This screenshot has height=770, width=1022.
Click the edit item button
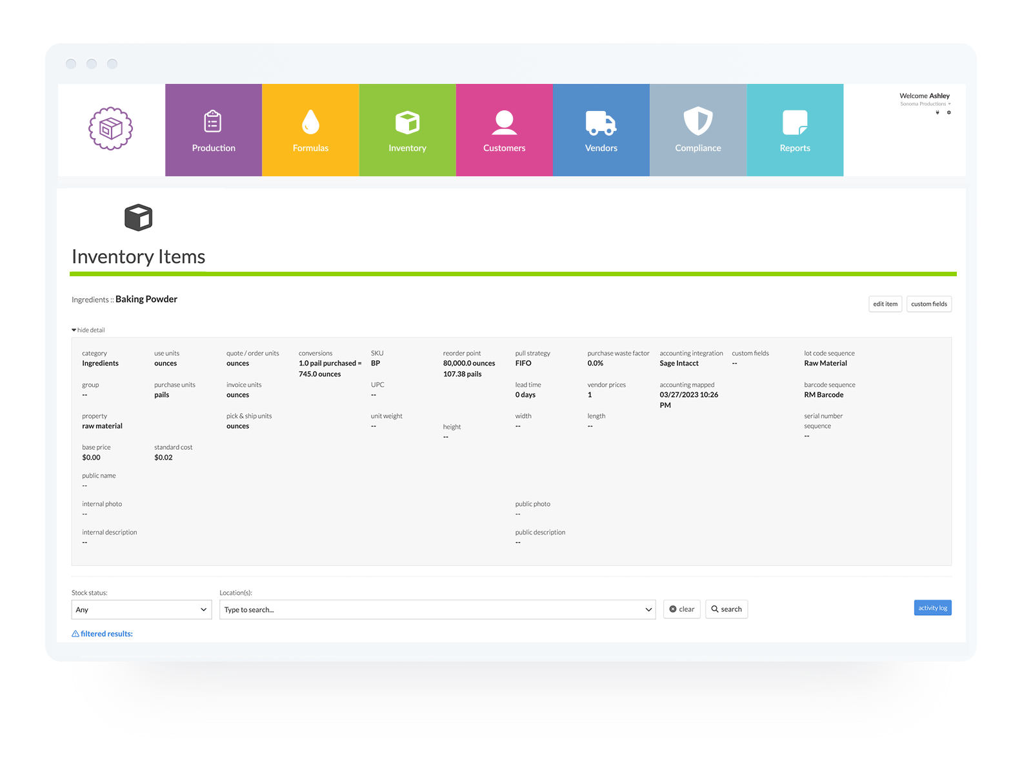coord(885,304)
